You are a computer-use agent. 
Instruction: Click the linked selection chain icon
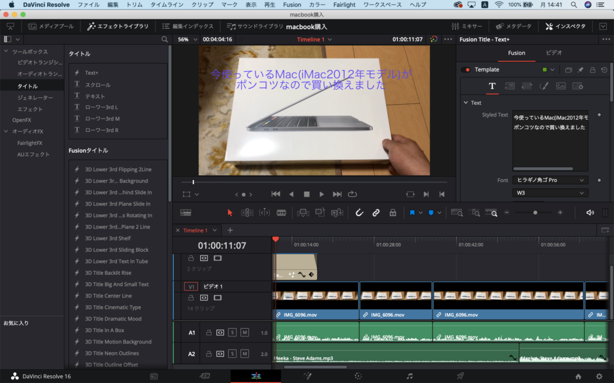point(376,212)
